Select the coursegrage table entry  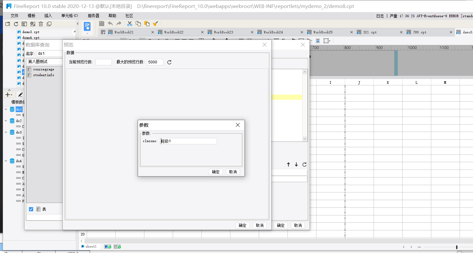pos(44,69)
